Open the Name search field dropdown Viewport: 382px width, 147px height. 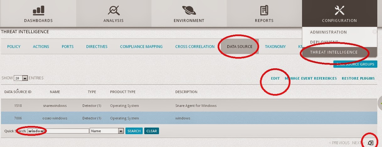(121, 131)
